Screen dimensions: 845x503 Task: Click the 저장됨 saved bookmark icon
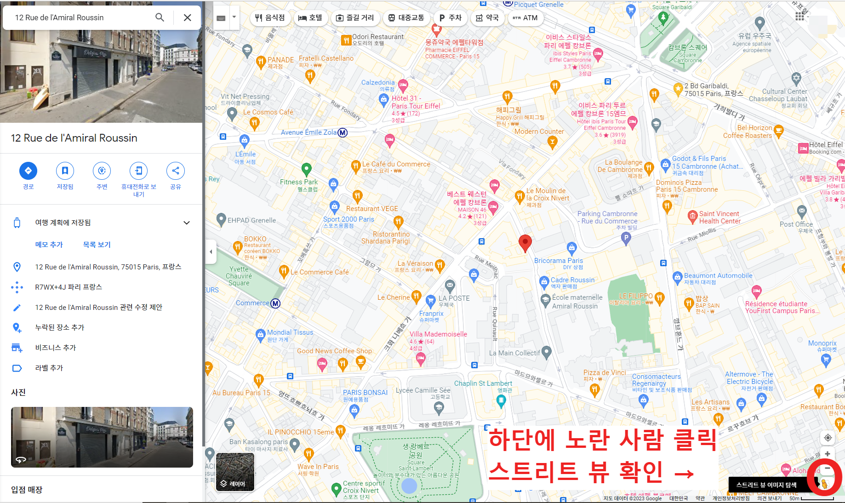point(65,171)
